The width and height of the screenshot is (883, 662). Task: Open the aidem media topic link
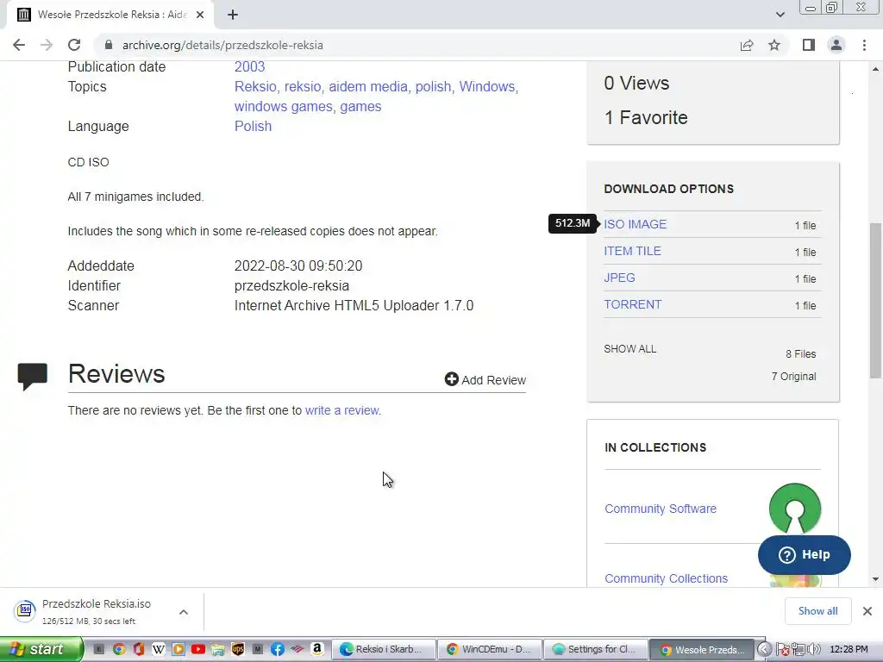tap(367, 87)
